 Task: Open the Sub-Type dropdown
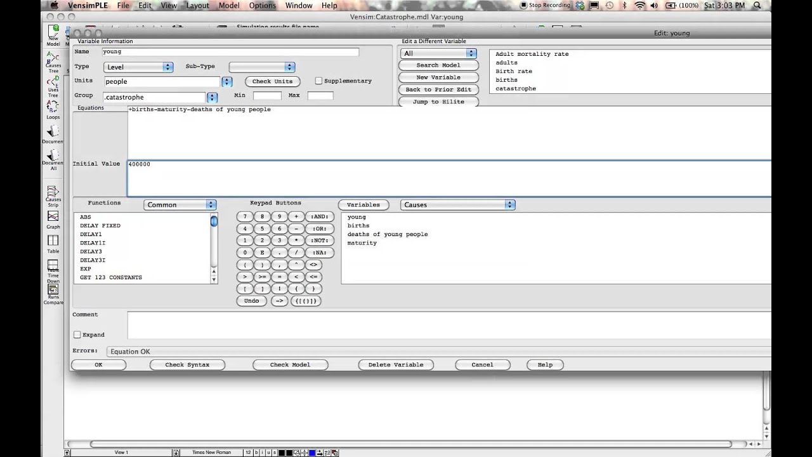tap(261, 67)
